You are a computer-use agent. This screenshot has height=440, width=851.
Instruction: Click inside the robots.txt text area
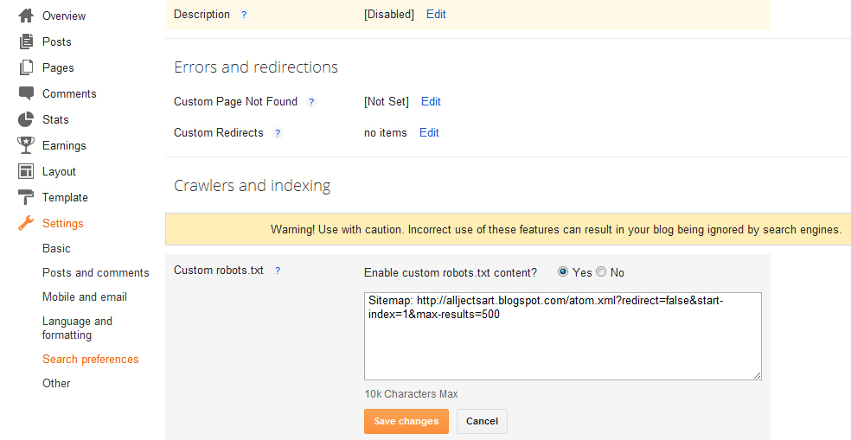(562, 346)
